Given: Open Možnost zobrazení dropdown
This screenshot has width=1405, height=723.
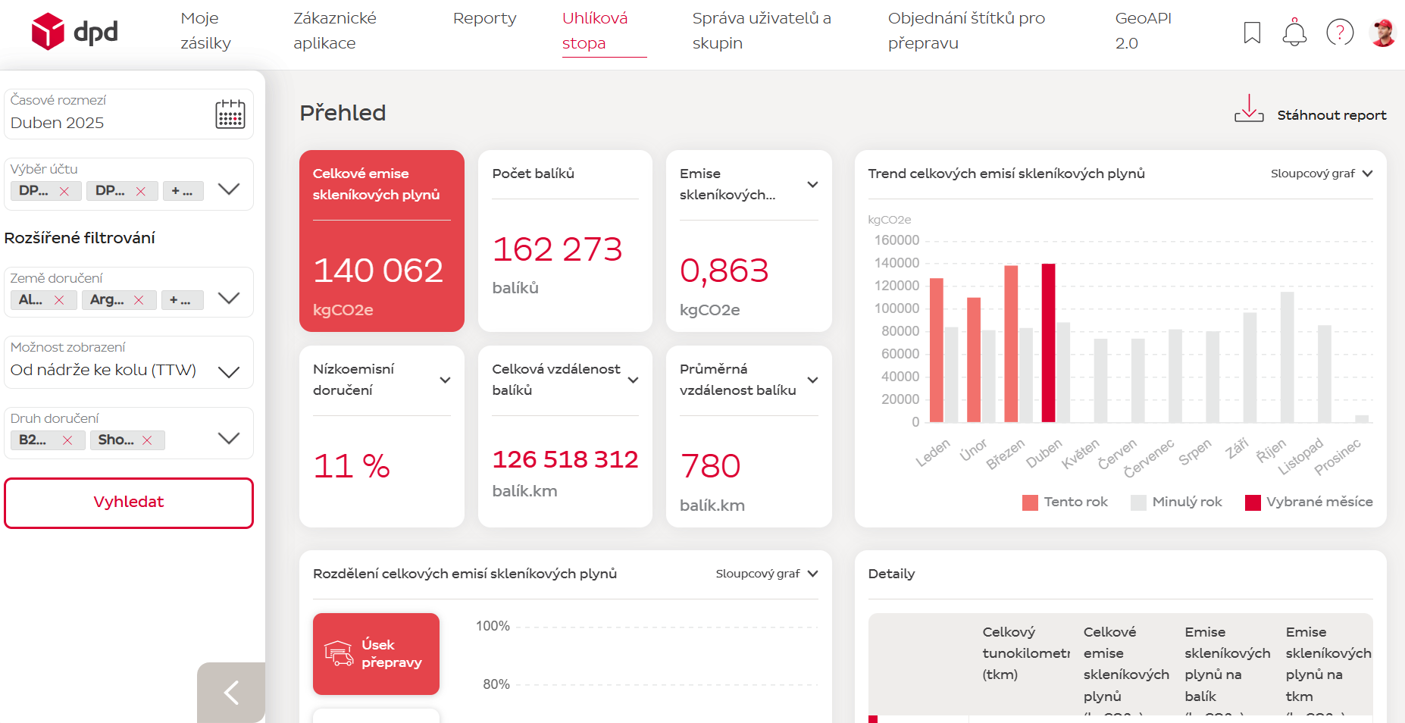Looking at the screenshot, I should [229, 371].
